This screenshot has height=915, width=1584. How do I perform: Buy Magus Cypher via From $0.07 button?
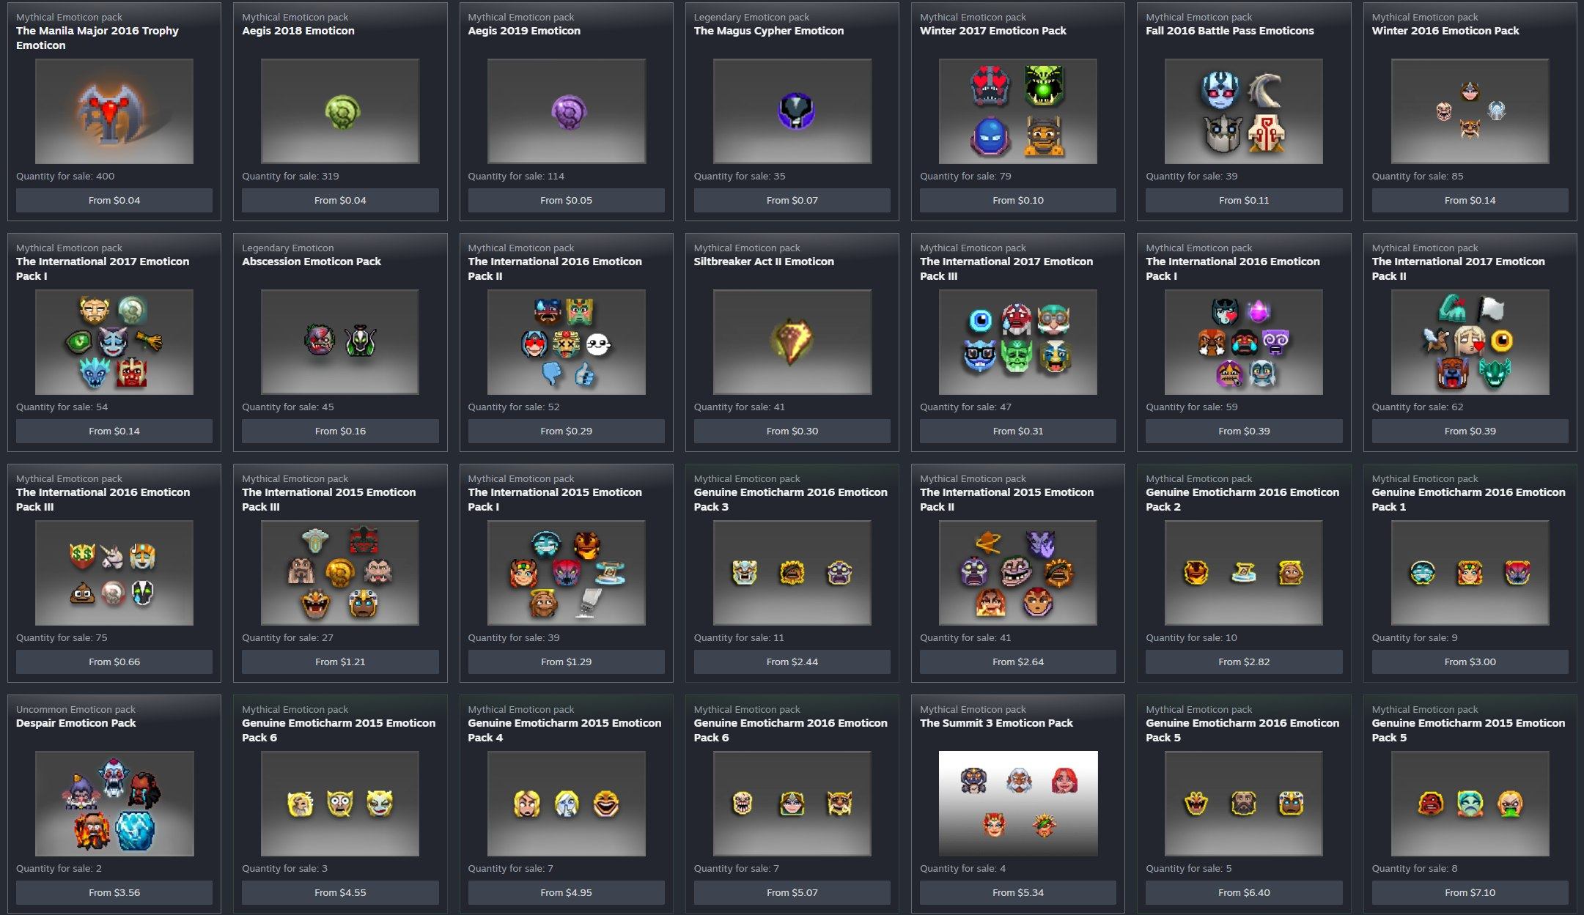pos(792,200)
